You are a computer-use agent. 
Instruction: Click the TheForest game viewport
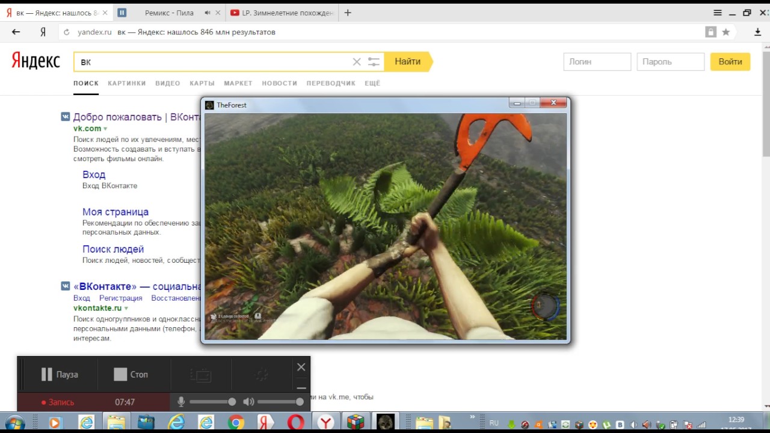coord(386,227)
